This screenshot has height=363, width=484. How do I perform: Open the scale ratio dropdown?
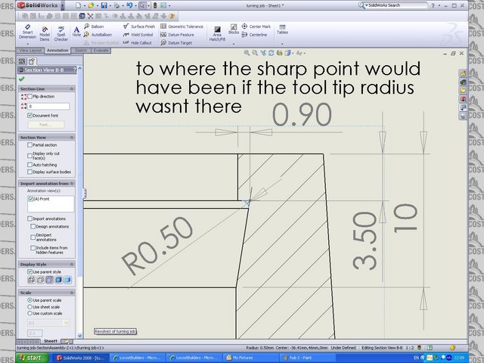click(x=66, y=323)
